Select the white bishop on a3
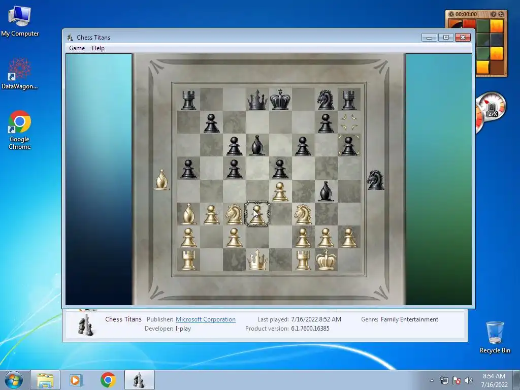This screenshot has width=520, height=390. pyautogui.click(x=188, y=214)
